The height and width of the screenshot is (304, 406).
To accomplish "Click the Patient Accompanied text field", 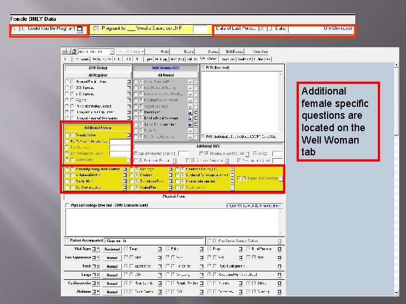I will click(x=154, y=241).
